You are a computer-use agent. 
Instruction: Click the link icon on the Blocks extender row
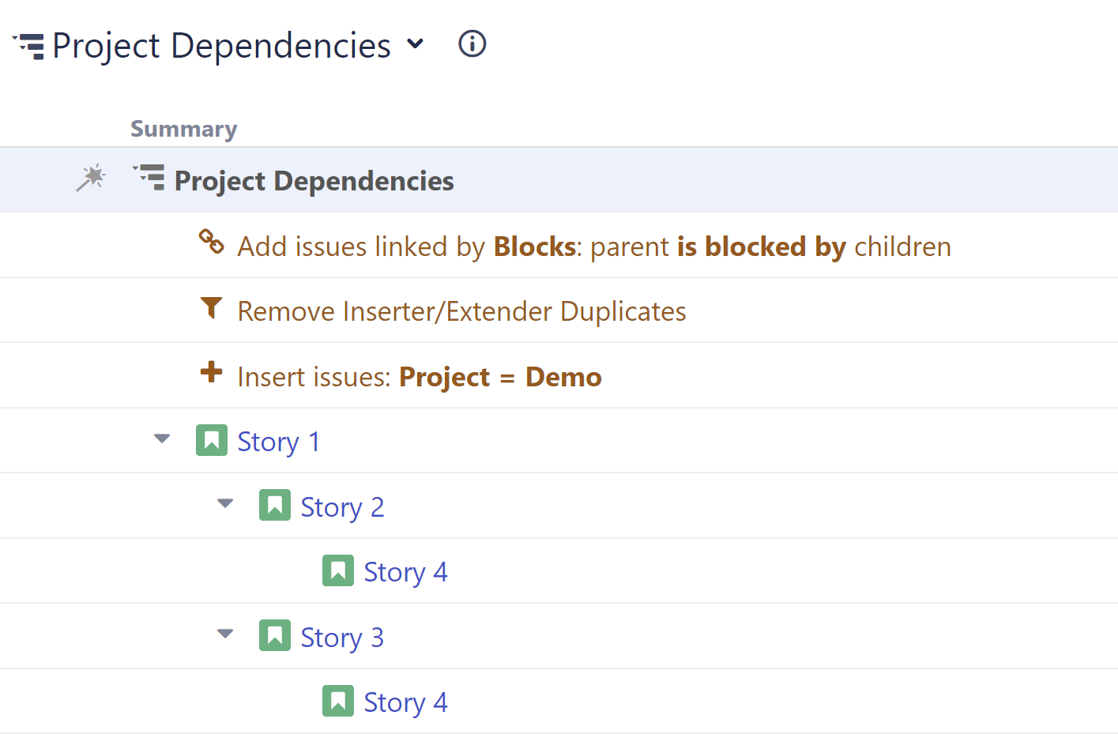click(x=212, y=243)
